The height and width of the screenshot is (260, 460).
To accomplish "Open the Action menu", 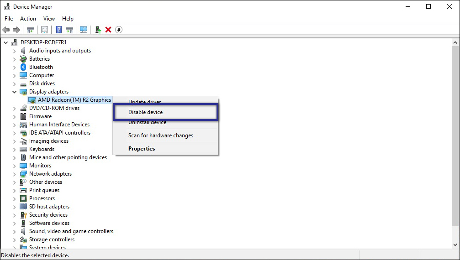I will (x=28, y=19).
